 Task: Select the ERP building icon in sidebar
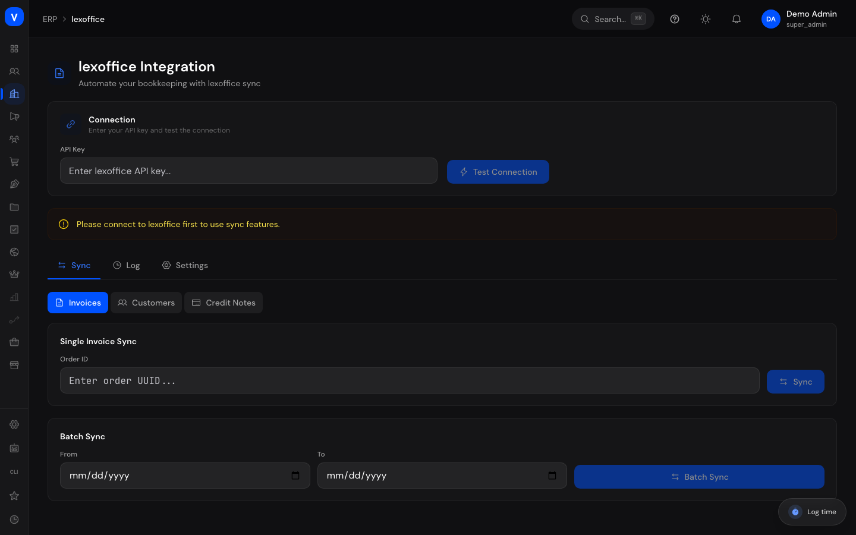14,94
